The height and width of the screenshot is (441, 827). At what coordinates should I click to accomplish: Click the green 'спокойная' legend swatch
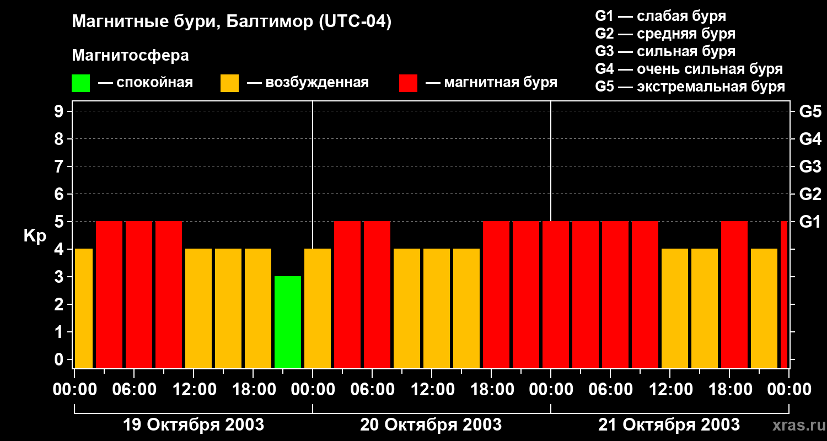coord(80,83)
